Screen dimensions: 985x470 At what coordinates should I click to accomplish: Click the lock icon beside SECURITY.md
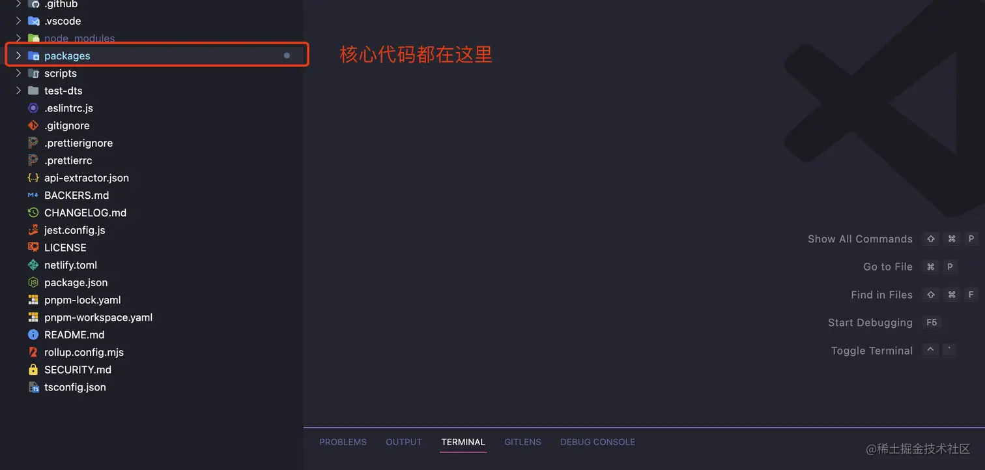(x=33, y=370)
